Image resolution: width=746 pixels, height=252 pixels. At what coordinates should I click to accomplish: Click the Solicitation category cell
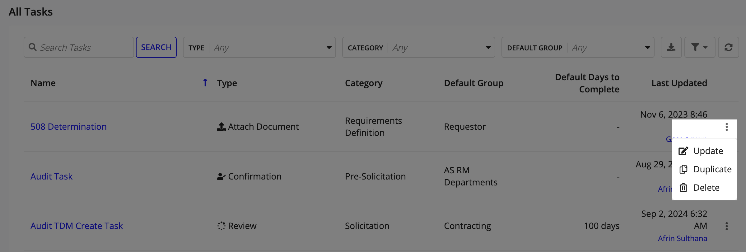click(367, 226)
